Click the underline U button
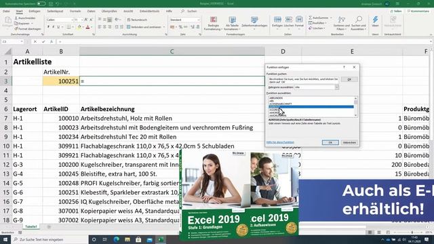The width and height of the screenshot is (434, 244). 58,27
